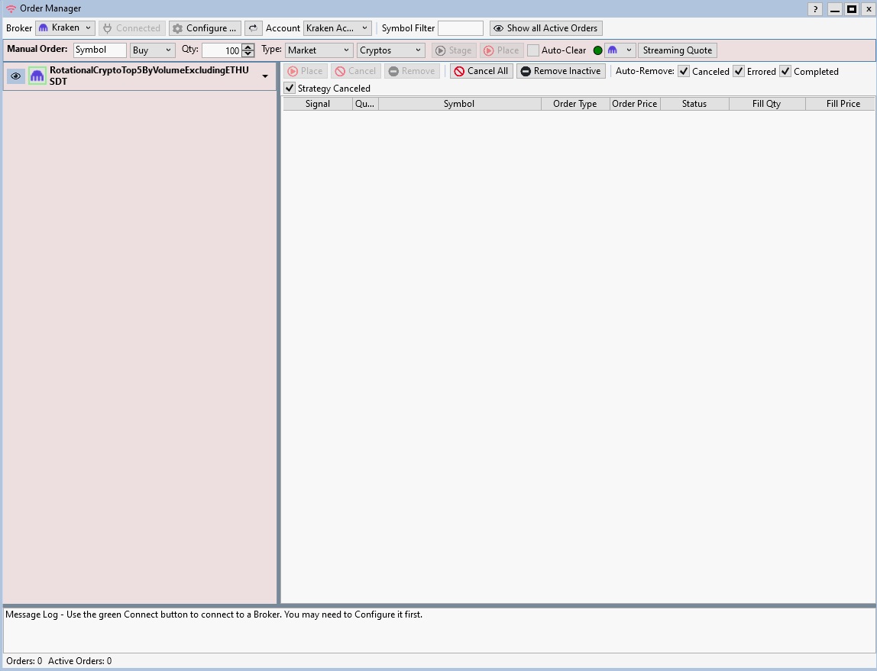
Task: Expand the Buy action dropdown
Action: coord(152,50)
